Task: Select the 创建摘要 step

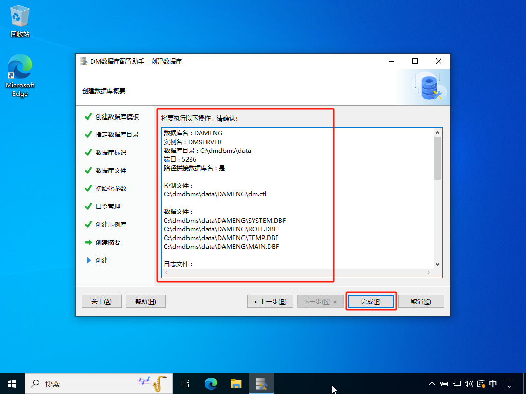Action: (x=108, y=242)
